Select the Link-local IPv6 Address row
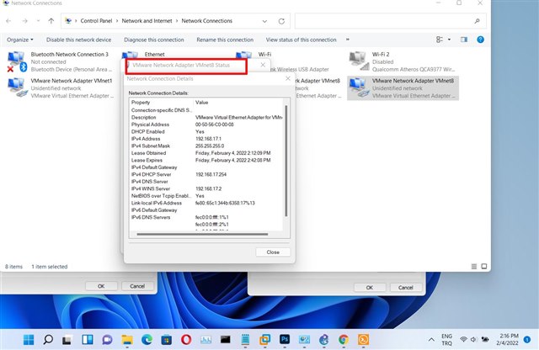 [206, 203]
